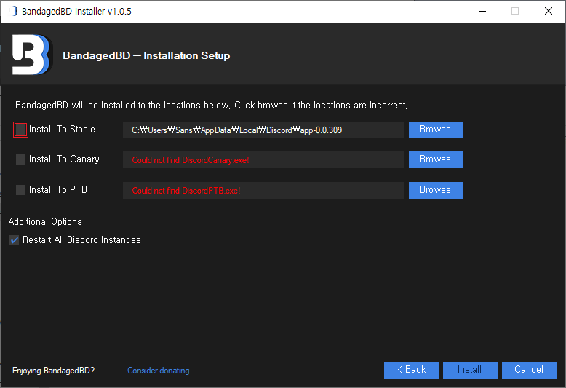
Task: Click the 'BandagedBD — Installation Setup' heading
Action: [x=146, y=55]
